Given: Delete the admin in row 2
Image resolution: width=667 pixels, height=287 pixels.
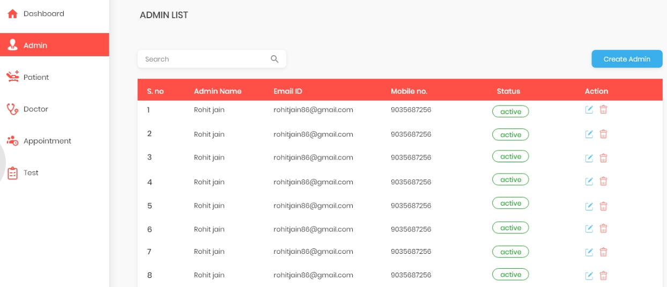Looking at the screenshot, I should click(603, 134).
